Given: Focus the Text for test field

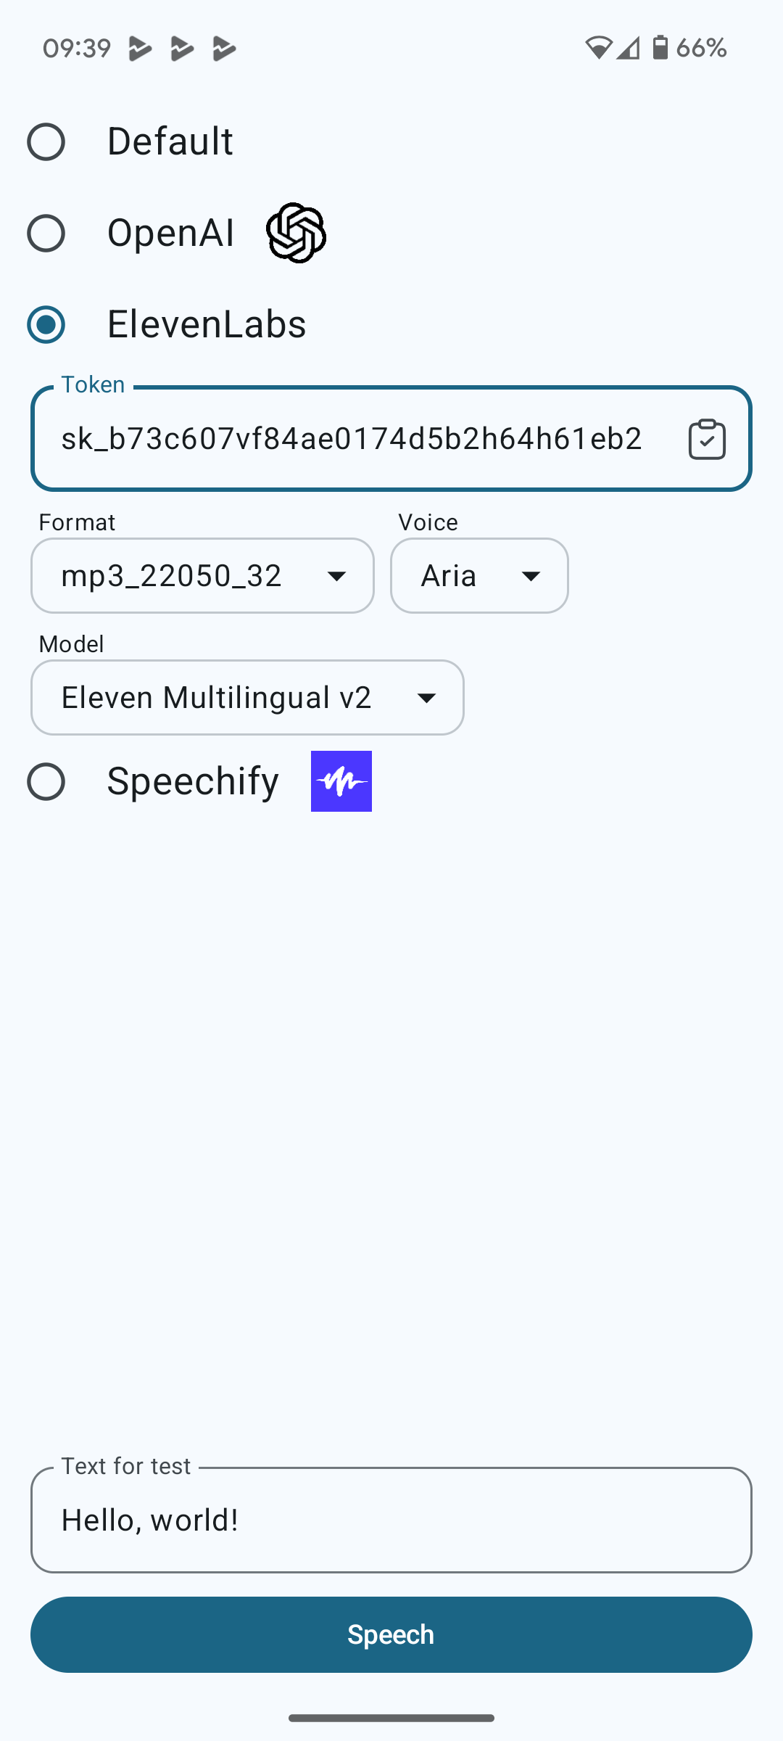Looking at the screenshot, I should pyautogui.click(x=391, y=1520).
